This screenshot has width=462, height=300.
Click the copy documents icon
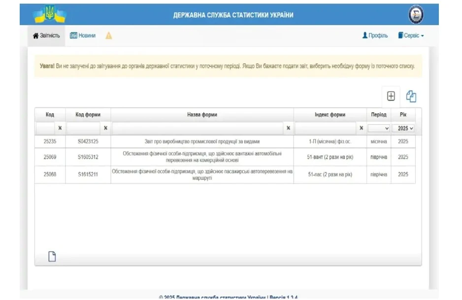tap(411, 96)
